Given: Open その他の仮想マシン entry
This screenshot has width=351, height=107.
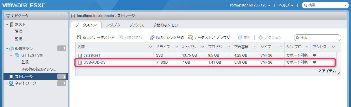Looking at the screenshot, I should coord(39,69).
